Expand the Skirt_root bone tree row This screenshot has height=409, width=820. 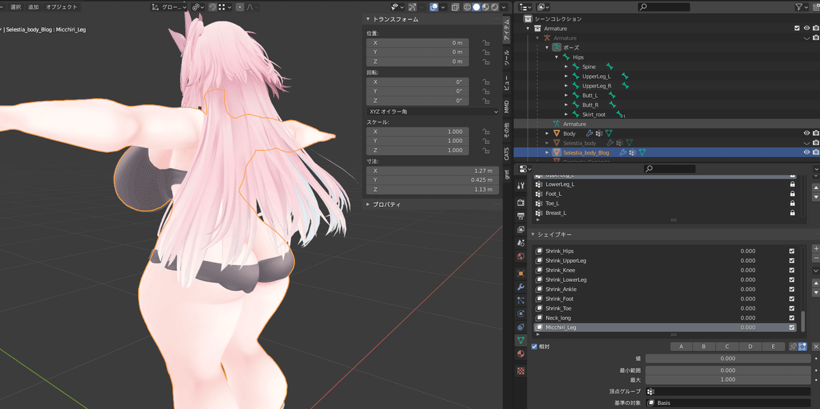(566, 115)
